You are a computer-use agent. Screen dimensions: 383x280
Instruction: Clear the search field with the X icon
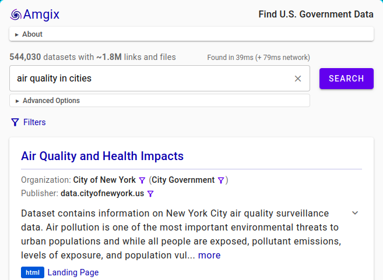tap(298, 79)
